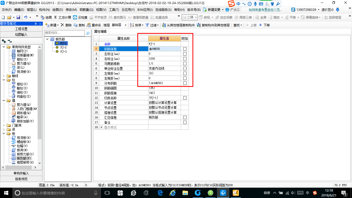Expand the 梁 tree folder
This screenshot has height=198, width=352.
tap(4, 129)
